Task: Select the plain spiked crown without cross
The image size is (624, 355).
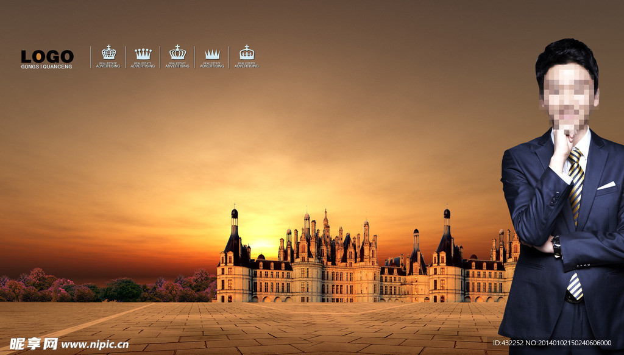Action: [212, 54]
